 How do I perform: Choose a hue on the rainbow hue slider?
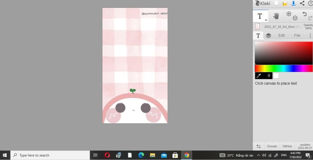point(284,69)
